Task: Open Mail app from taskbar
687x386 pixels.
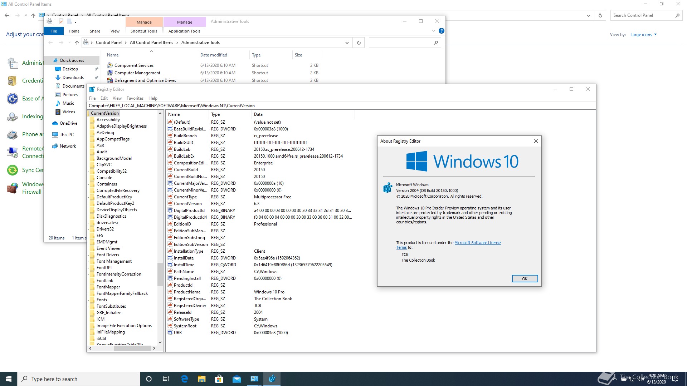Action: [237, 379]
